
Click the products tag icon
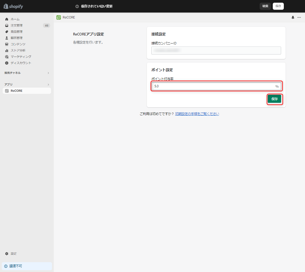7,32
